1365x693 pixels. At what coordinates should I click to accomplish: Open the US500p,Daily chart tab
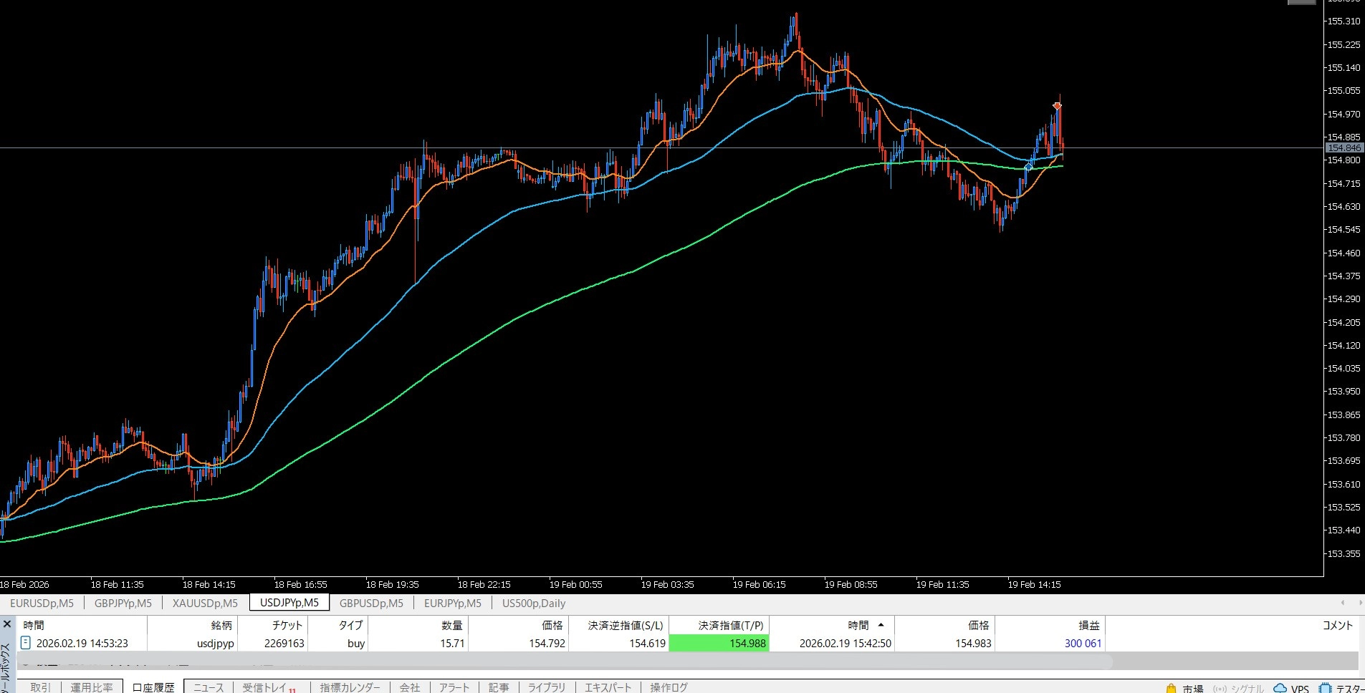coord(534,603)
